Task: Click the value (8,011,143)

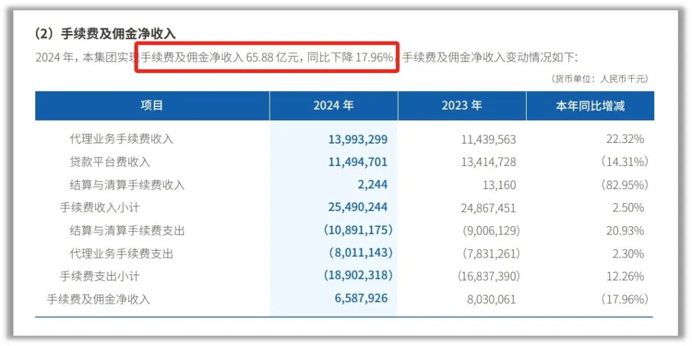Action: coord(361,253)
